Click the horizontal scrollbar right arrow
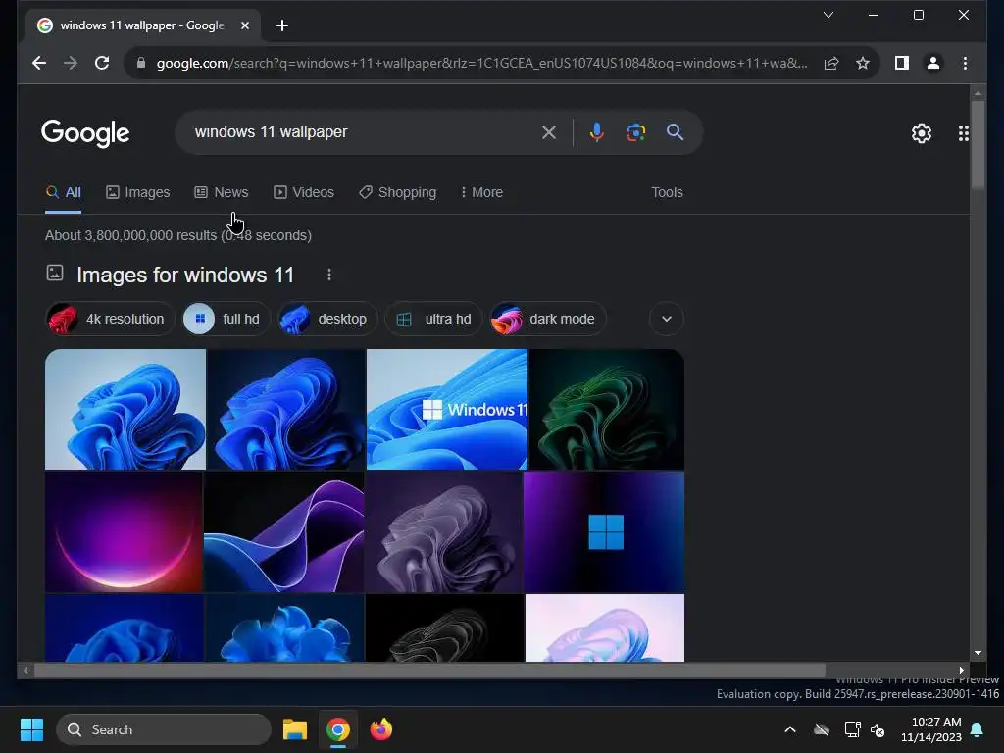 [961, 671]
